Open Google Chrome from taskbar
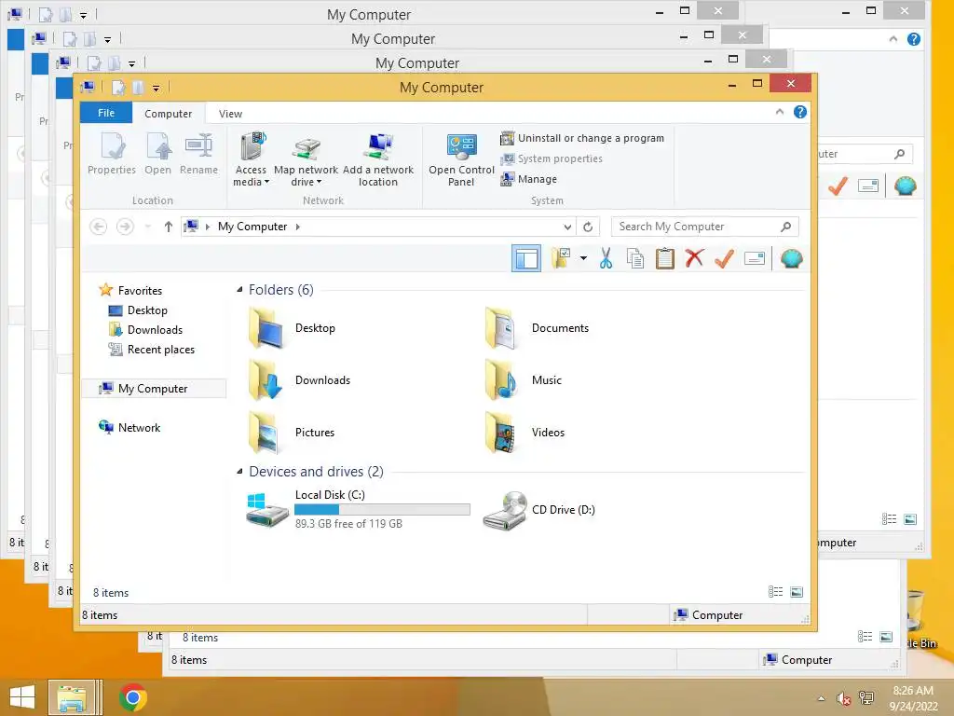 pos(133,697)
